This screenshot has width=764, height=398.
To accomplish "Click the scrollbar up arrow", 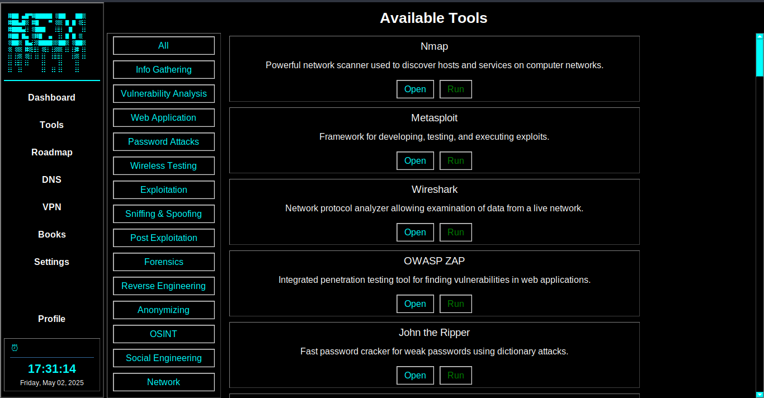I will 760,36.
